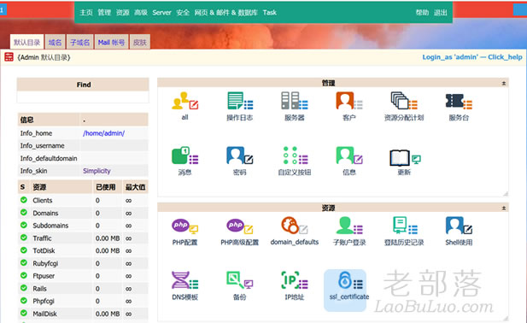Screen dimensions: 527x323
Task: Open the ssl_certificate icon
Action: (x=349, y=280)
